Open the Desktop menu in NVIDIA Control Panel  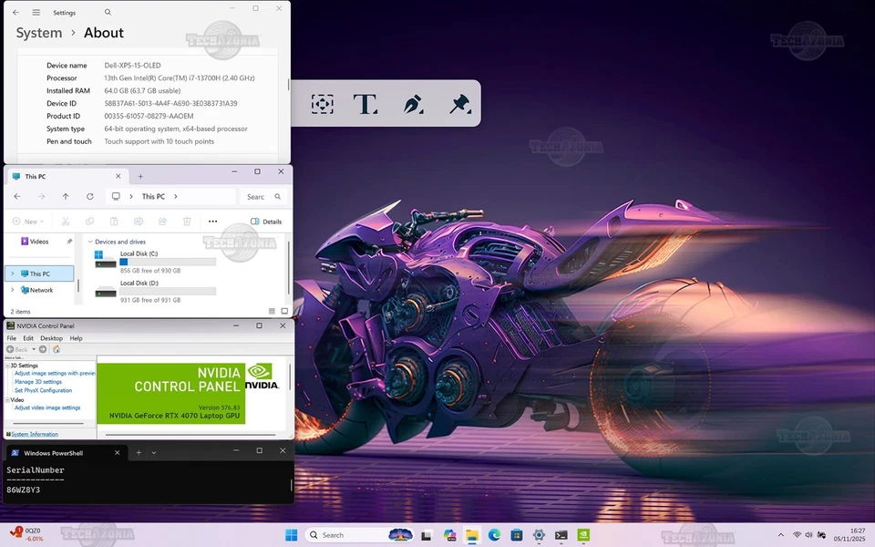(x=51, y=338)
